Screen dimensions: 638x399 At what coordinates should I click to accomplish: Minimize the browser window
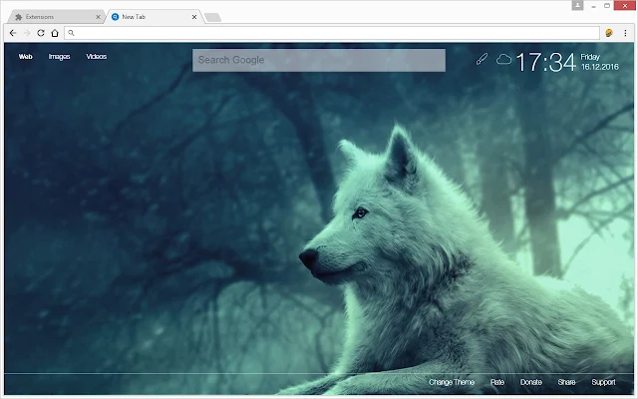point(594,6)
